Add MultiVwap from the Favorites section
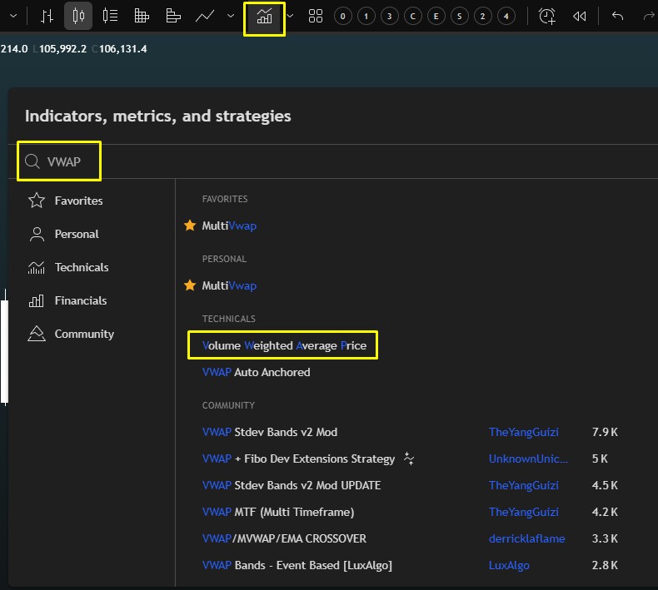Screen dimensions: 658x590 (229, 226)
